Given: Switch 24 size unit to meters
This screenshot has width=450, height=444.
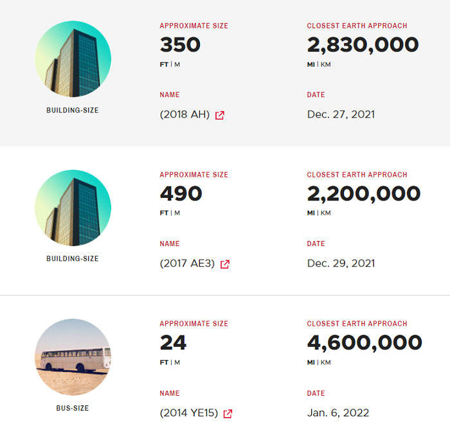Looking at the screenshot, I should point(177,362).
